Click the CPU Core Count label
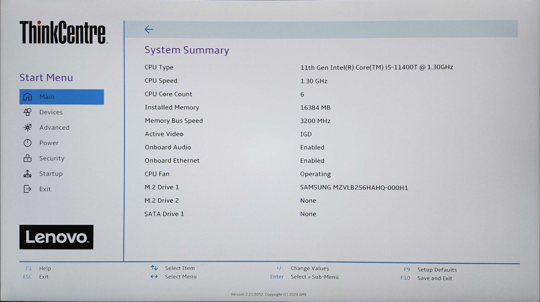 pos(168,94)
